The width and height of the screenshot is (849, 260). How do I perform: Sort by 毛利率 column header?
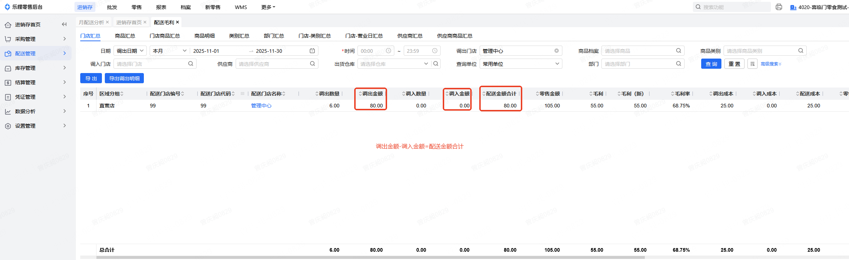[x=681, y=94]
